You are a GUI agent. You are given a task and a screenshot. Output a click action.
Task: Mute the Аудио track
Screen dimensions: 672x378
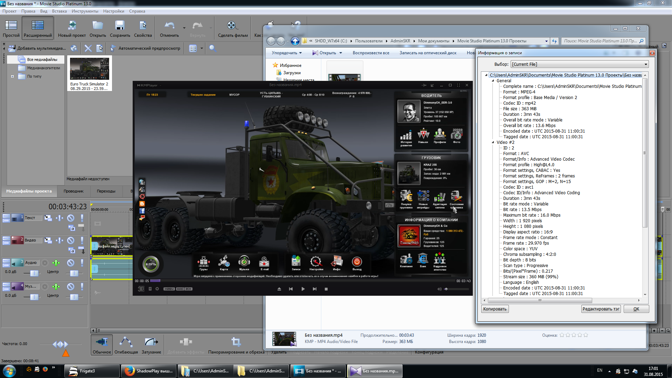(71, 263)
